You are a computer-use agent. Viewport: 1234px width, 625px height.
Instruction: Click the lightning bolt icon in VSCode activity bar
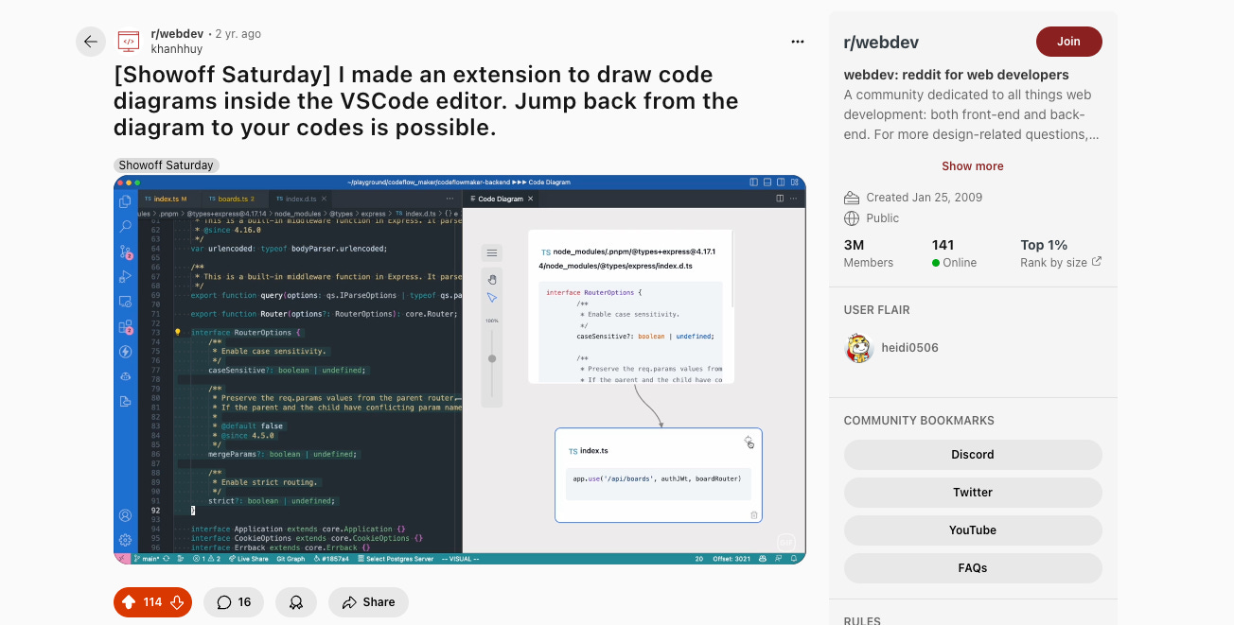[125, 352]
